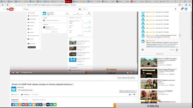This screenshot has height=108, width=193.
Task: Share via LiveJournal pencil icon
Action: [37, 105]
